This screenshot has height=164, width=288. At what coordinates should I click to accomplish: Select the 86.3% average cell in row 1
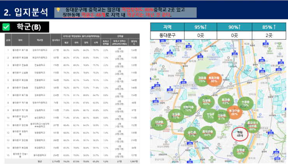pyautogui.click(x=66, y=50)
